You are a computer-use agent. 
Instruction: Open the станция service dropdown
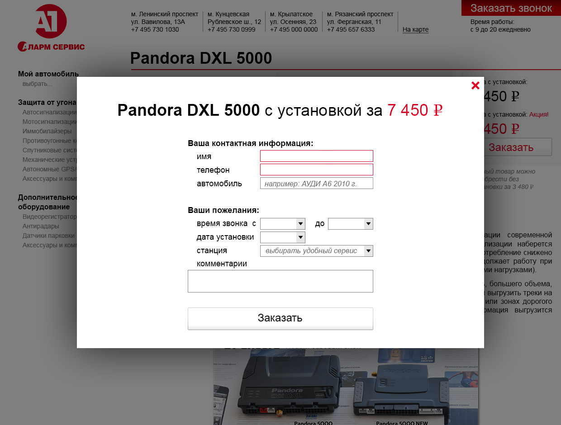tap(317, 251)
